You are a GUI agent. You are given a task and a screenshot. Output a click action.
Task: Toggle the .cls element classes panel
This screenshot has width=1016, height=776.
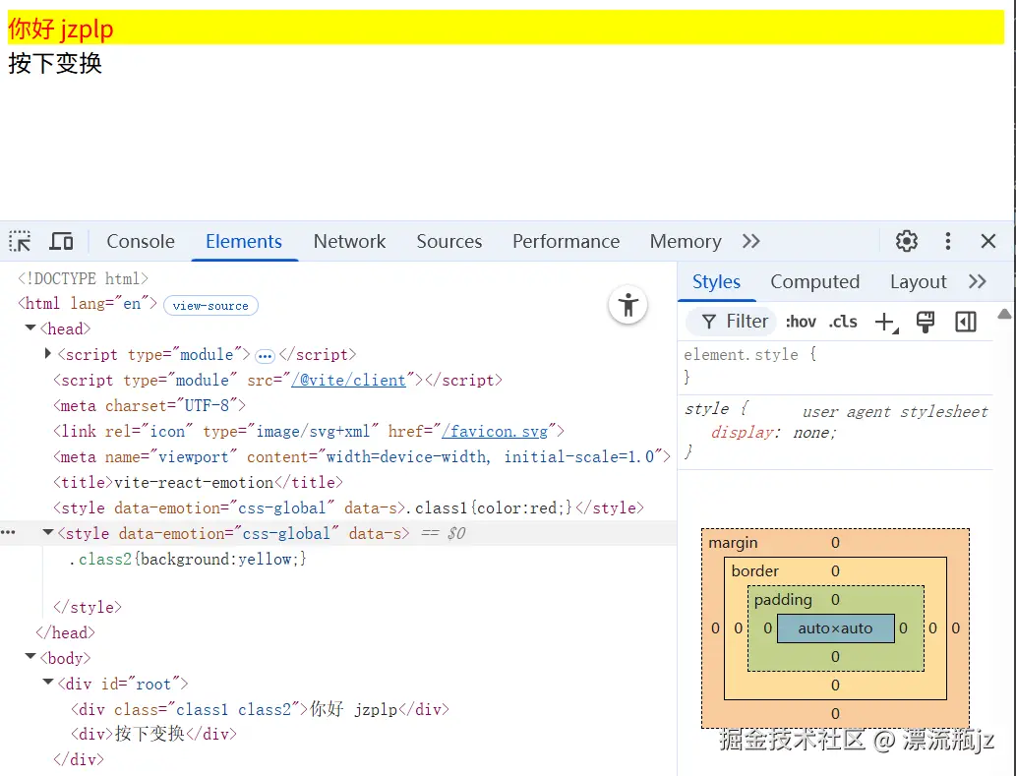coord(842,321)
